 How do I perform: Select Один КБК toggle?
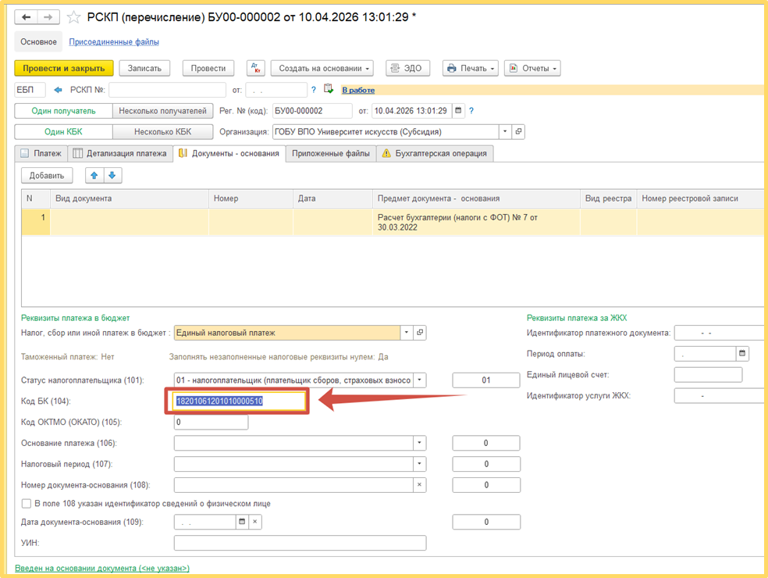(x=64, y=131)
